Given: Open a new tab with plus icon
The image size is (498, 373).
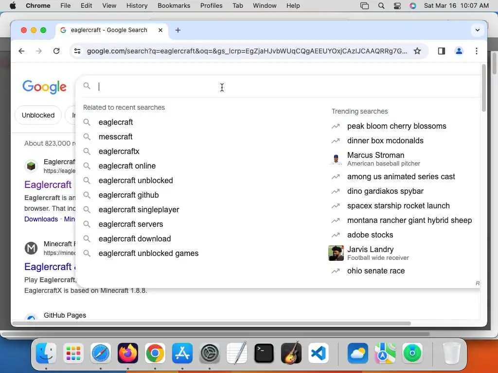Looking at the screenshot, I should (x=178, y=30).
